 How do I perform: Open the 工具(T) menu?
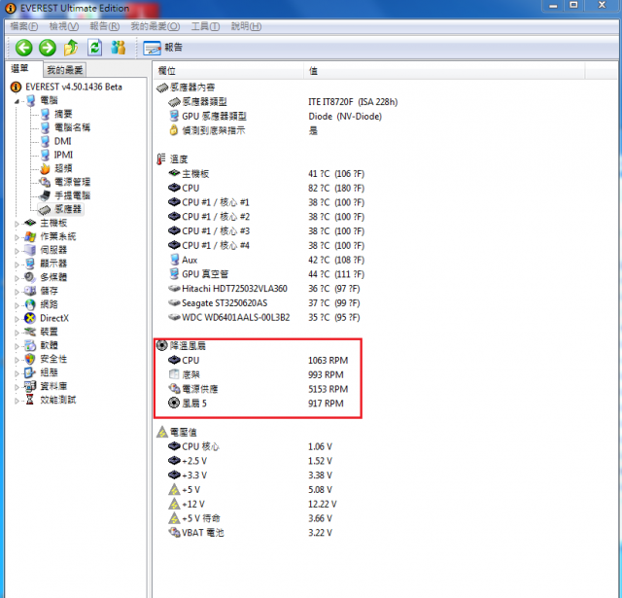pyautogui.click(x=205, y=26)
